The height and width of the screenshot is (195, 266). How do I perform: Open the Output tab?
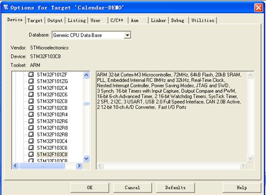(55, 21)
